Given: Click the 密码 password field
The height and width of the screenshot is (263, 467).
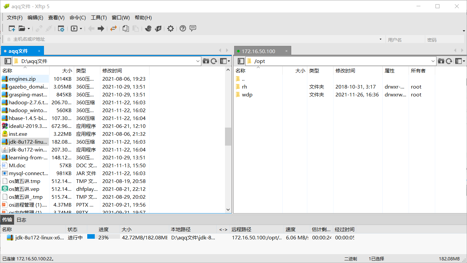Looking at the screenshot, I should [445, 40].
